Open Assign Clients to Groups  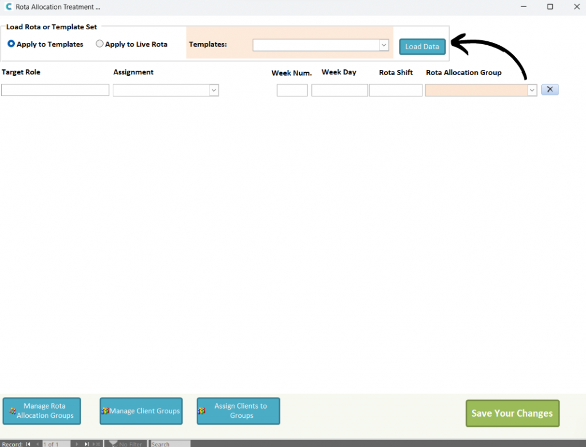tap(238, 411)
